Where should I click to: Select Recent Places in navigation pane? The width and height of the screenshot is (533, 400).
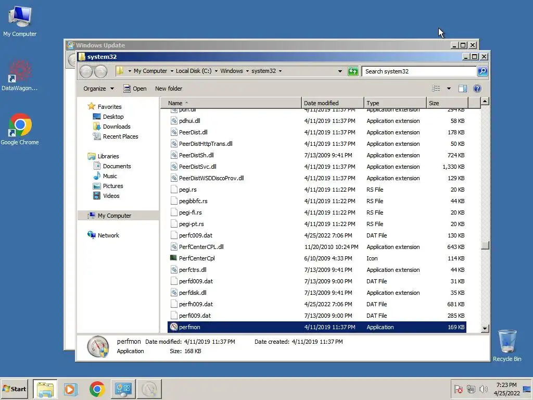[x=115, y=136]
